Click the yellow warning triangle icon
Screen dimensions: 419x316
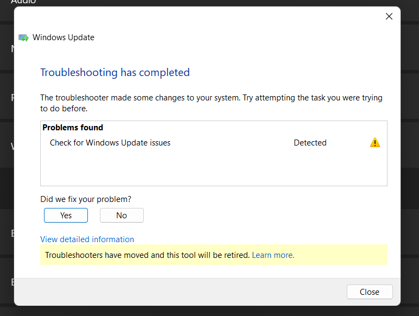[375, 142]
